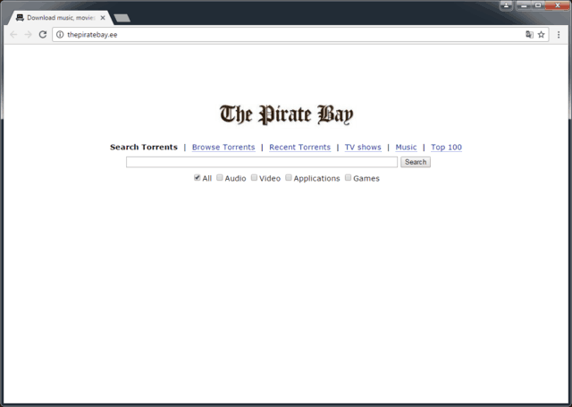Minimize the browser window
The width and height of the screenshot is (572, 407).
click(x=524, y=5)
